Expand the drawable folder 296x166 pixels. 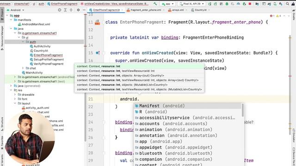coord(15,95)
